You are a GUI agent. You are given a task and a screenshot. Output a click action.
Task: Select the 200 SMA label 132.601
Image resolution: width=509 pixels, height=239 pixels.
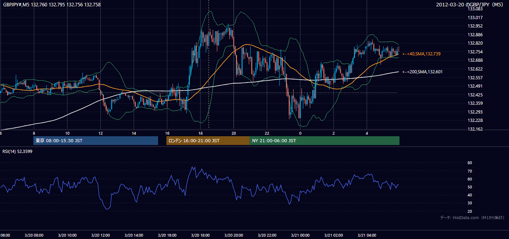click(x=422, y=72)
